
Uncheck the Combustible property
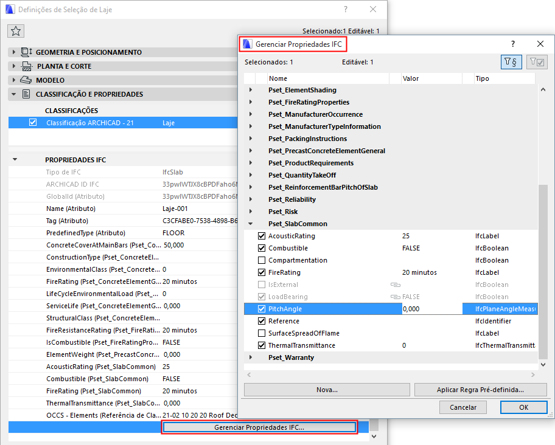coord(262,248)
